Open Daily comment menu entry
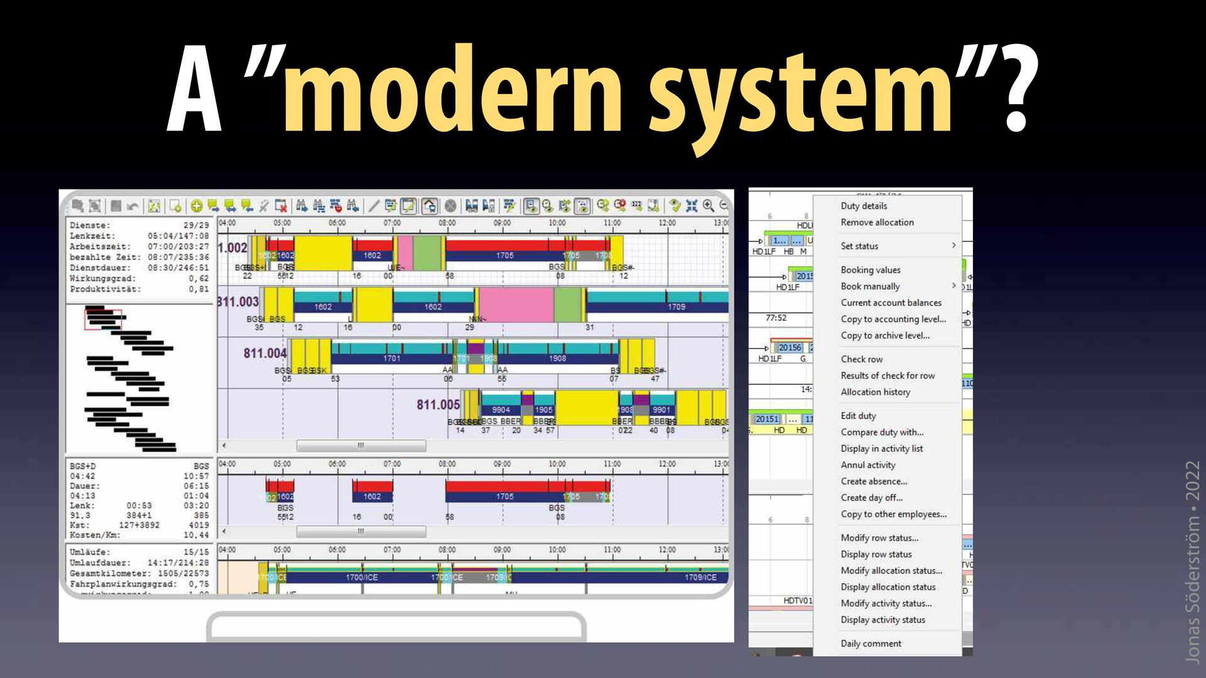This screenshot has height=678, width=1206. 871,643
